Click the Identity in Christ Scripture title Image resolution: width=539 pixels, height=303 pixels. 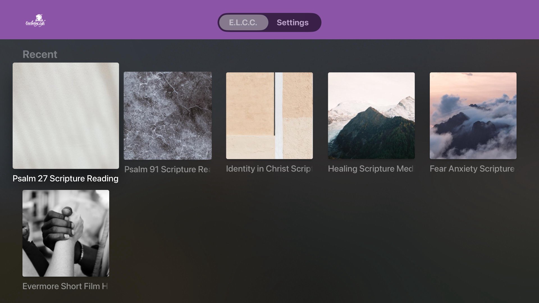269,169
